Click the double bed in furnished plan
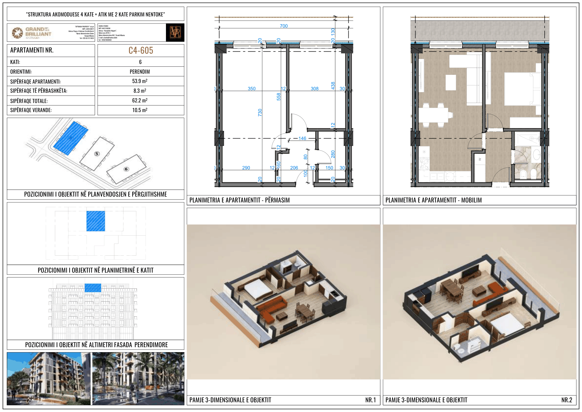 coord(522,89)
